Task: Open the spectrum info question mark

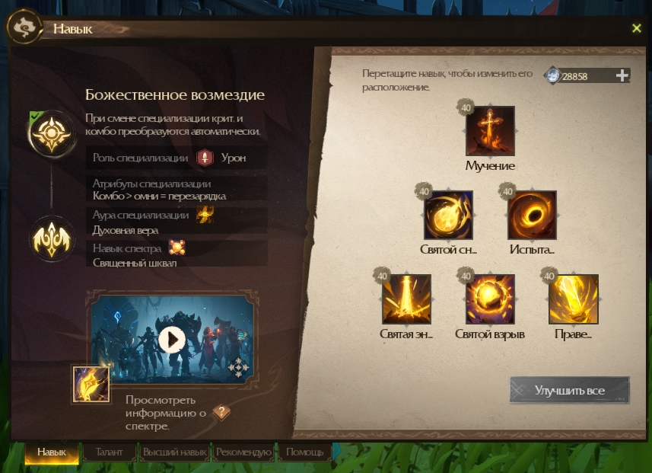Action: coord(221,412)
